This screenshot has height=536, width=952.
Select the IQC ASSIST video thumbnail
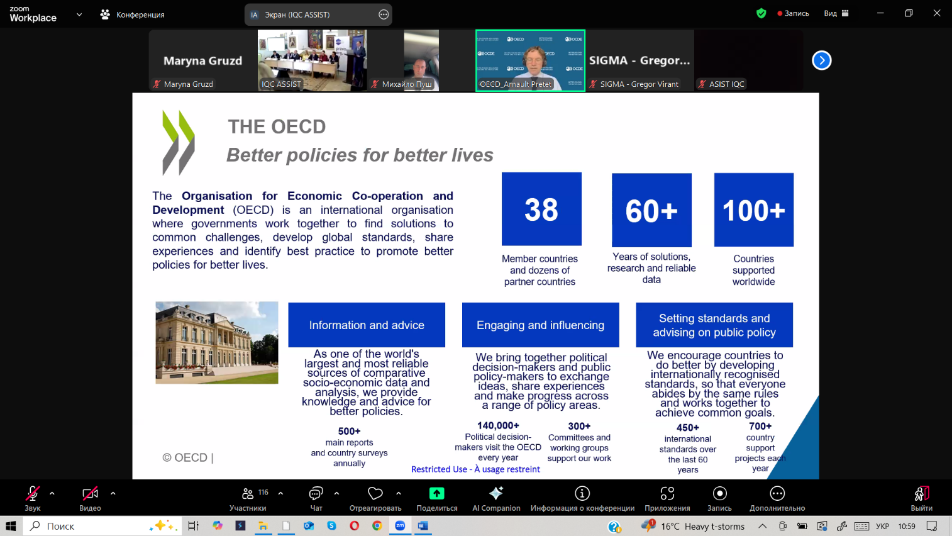tap(313, 60)
